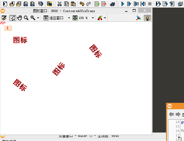Click the number 4 label box

(x=8, y=28)
